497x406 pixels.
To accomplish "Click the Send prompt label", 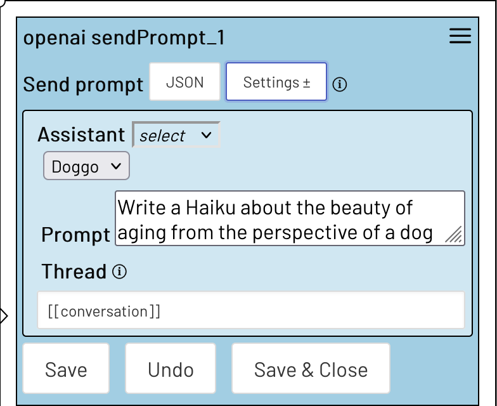I will 83,84.
